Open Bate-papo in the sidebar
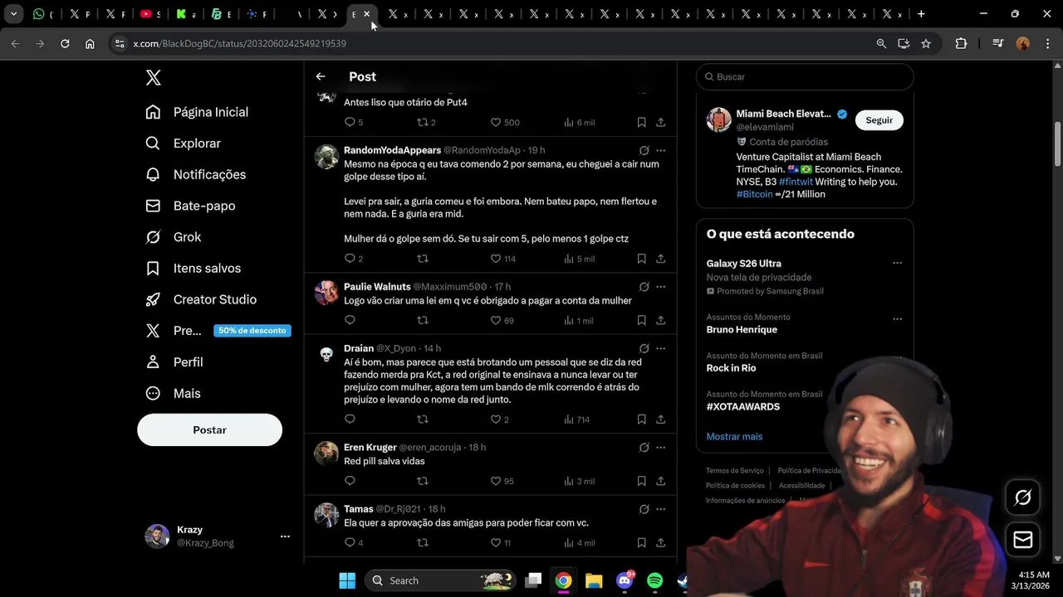 [190, 206]
